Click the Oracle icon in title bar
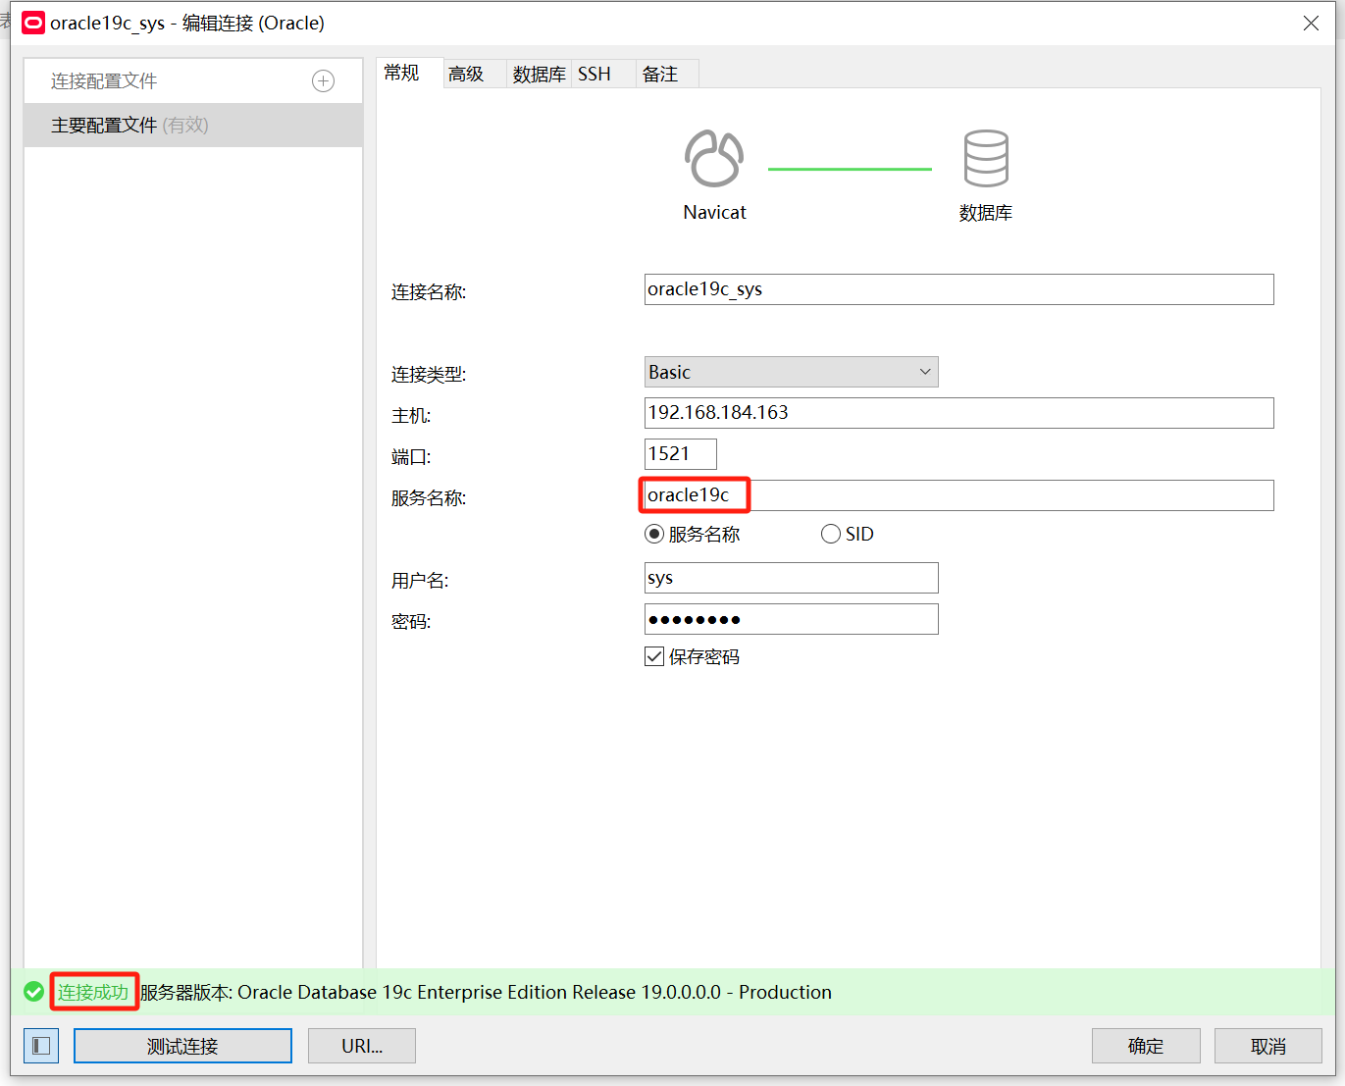The height and width of the screenshot is (1086, 1345). (33, 23)
